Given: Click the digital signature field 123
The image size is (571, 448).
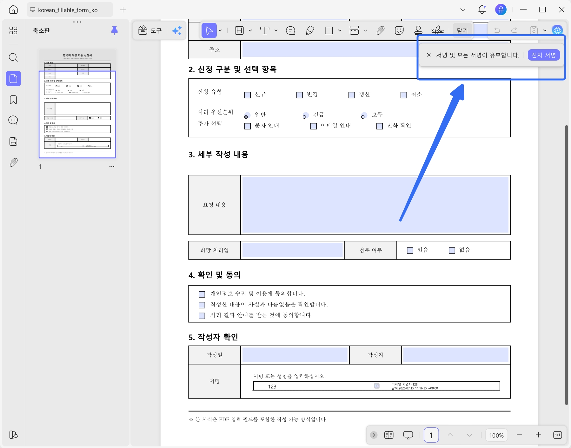Looking at the screenshot, I should click(x=376, y=386).
